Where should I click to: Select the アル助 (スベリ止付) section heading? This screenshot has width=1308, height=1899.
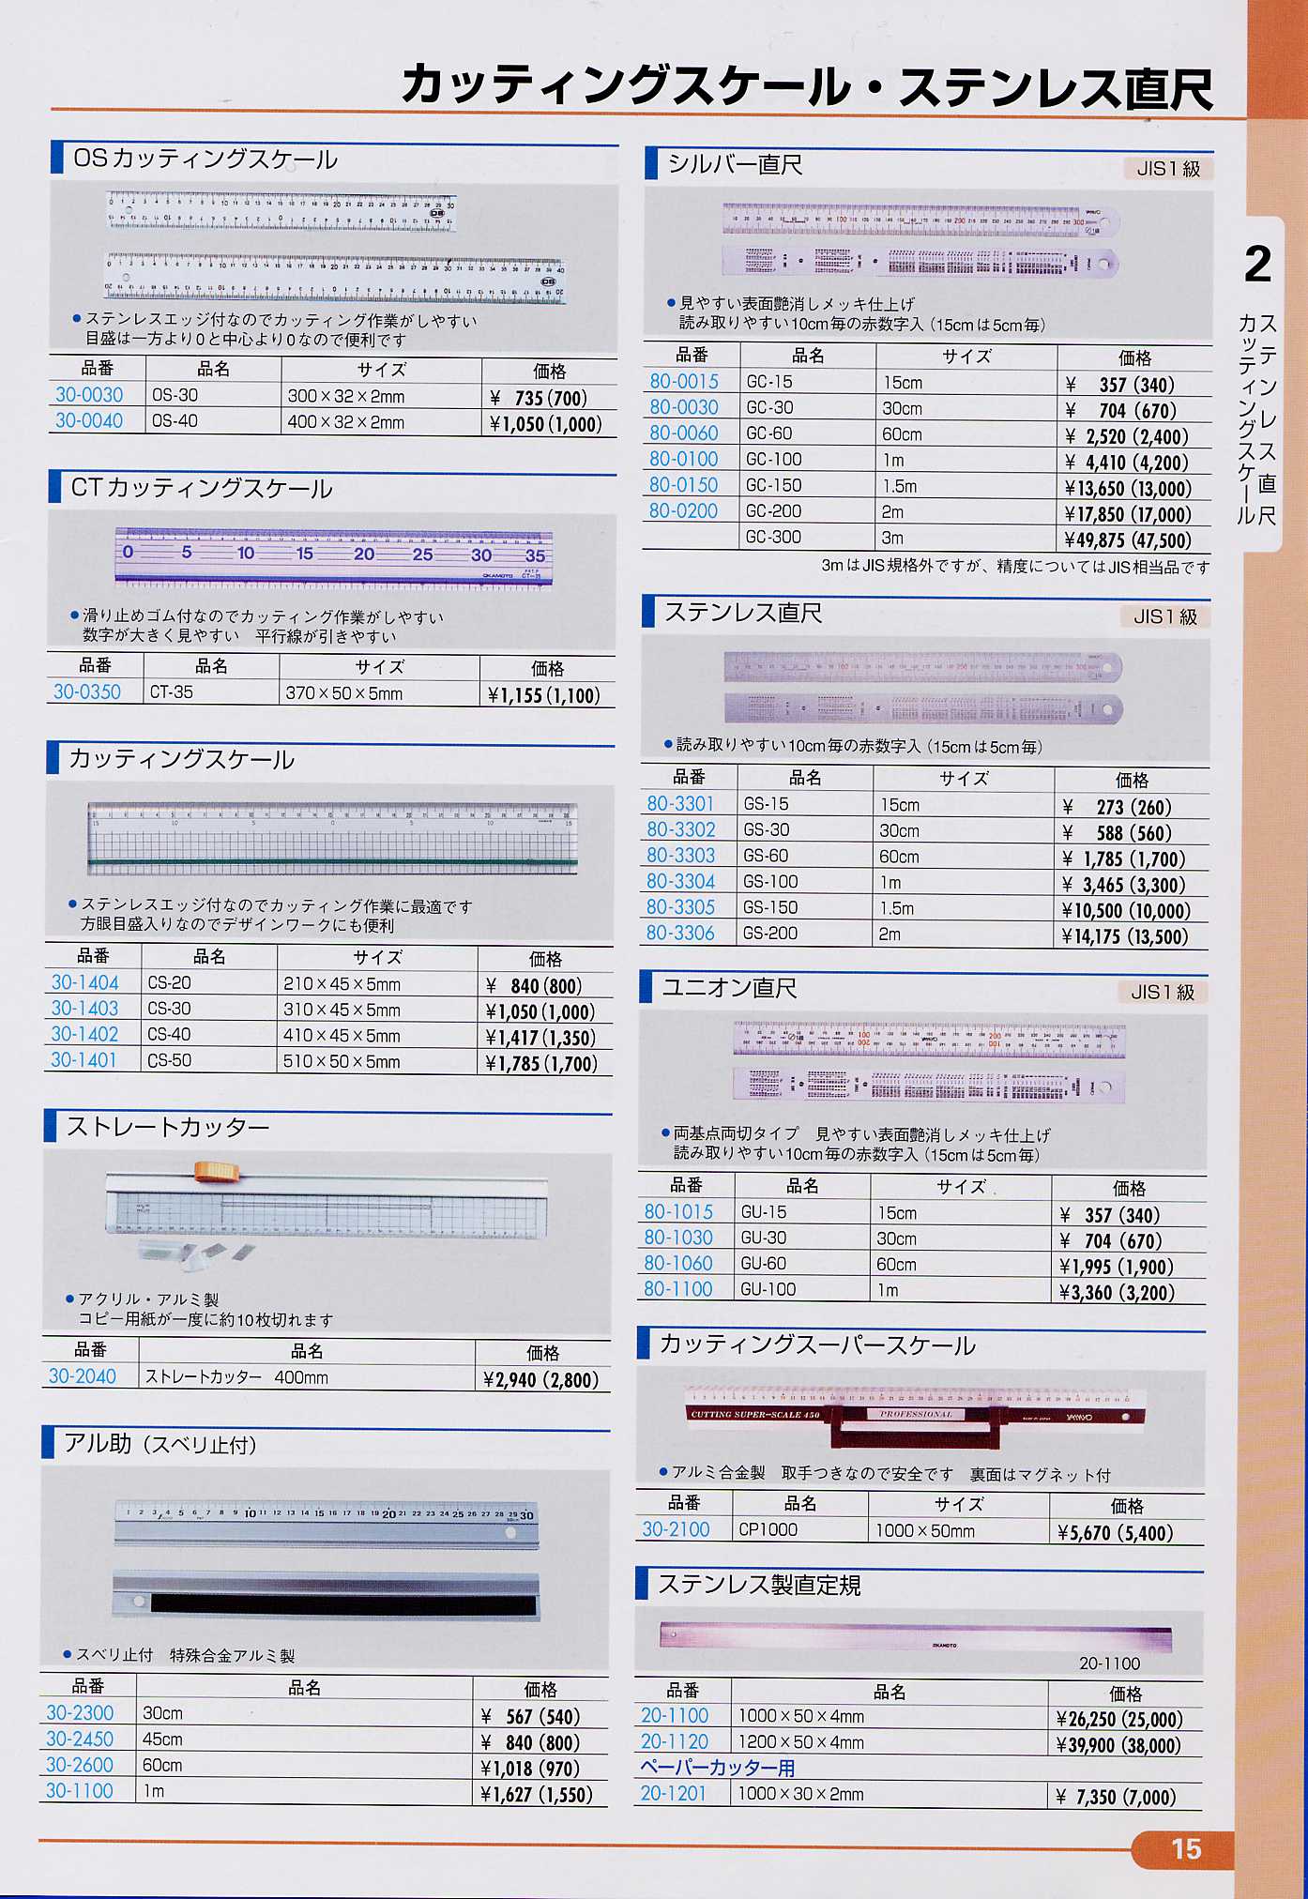[160, 1444]
